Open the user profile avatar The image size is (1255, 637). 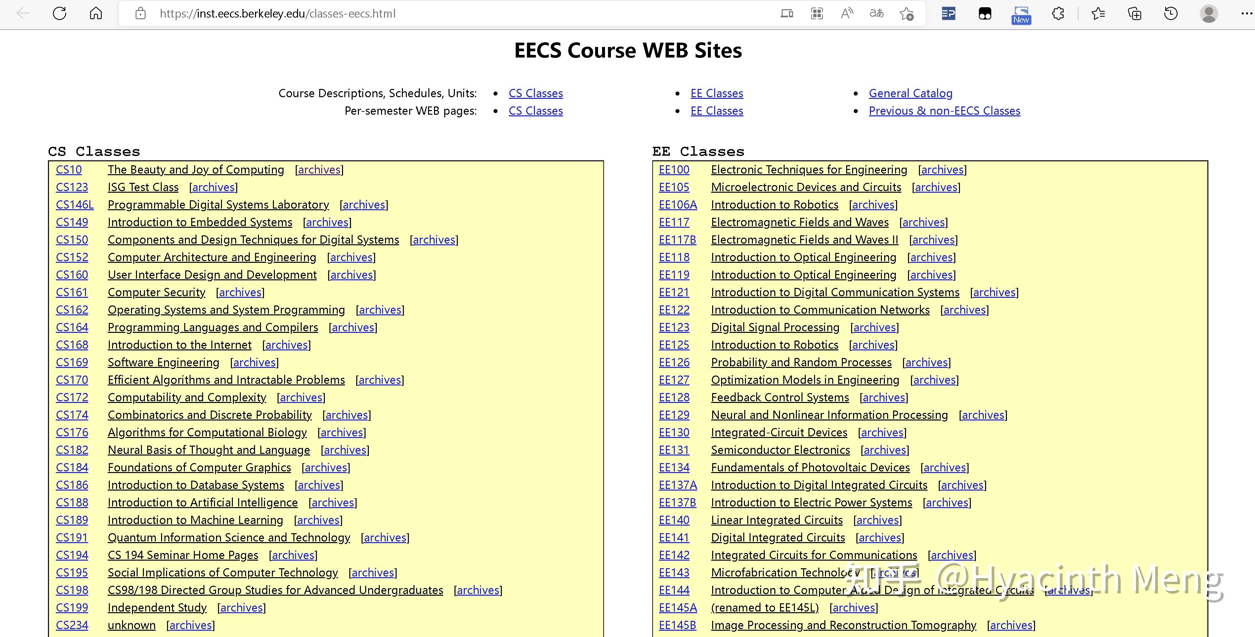click(1209, 13)
